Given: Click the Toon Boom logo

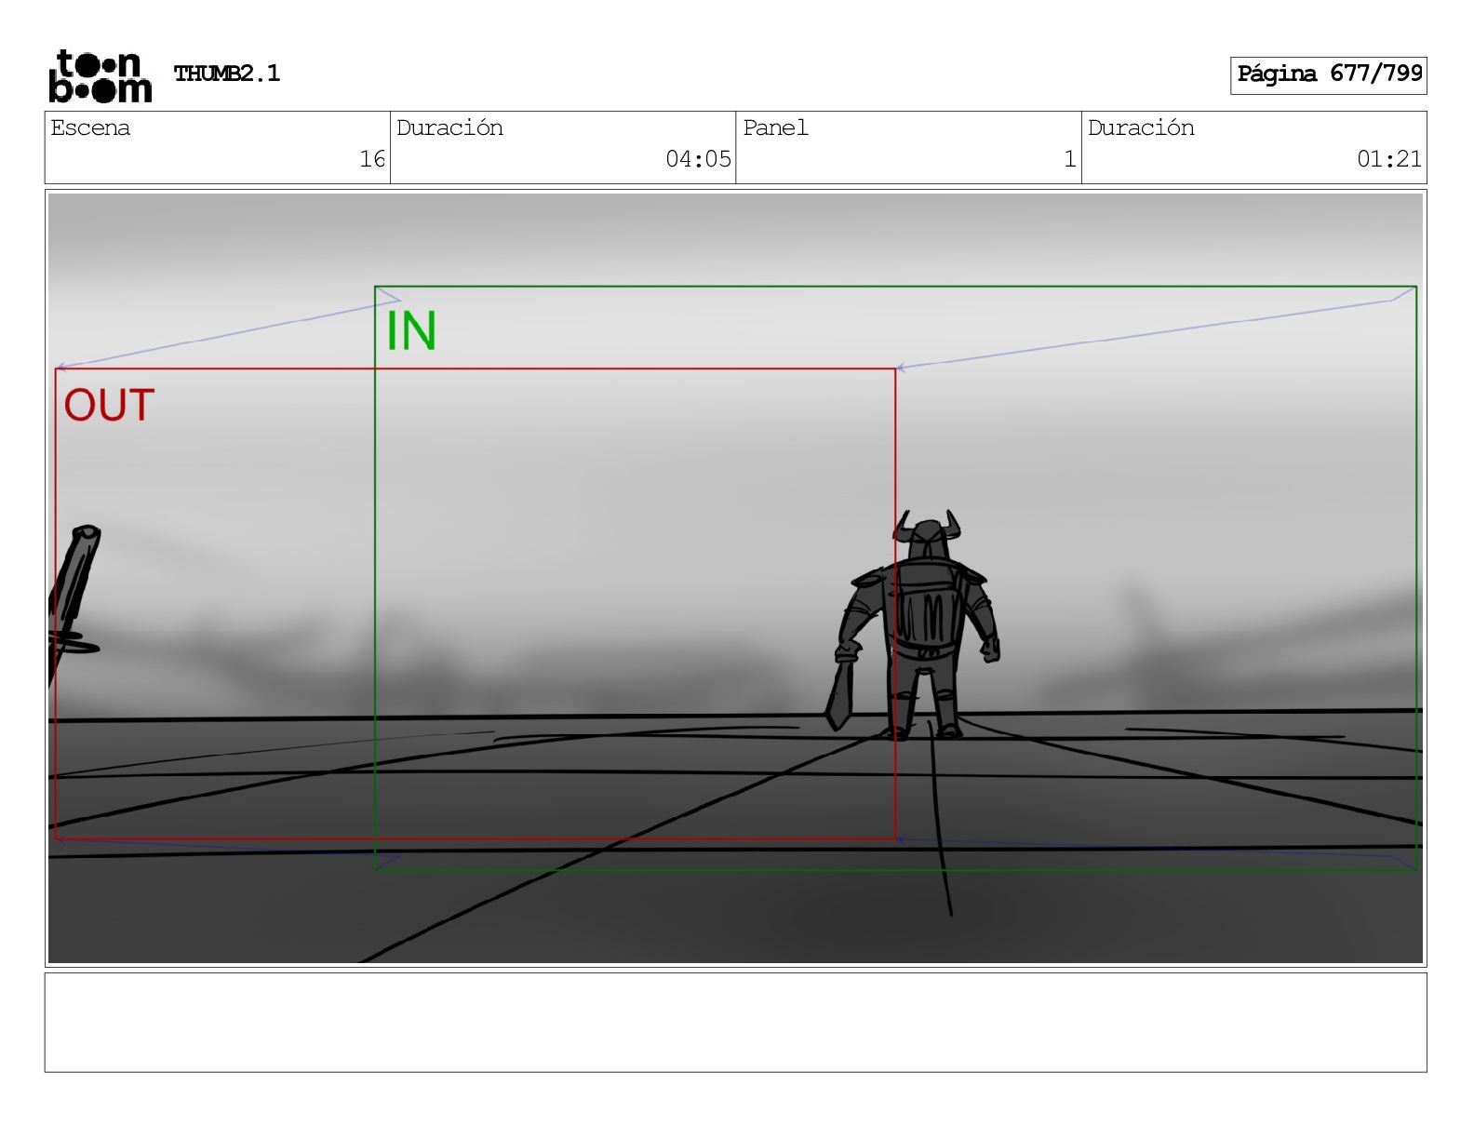Looking at the screenshot, I should (100, 75).
